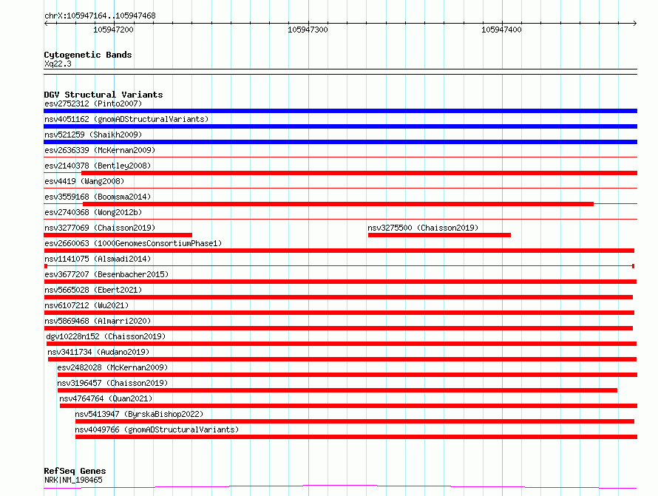Click the 105947400 ruler position label
The height and width of the screenshot is (496, 658).
[x=501, y=30]
